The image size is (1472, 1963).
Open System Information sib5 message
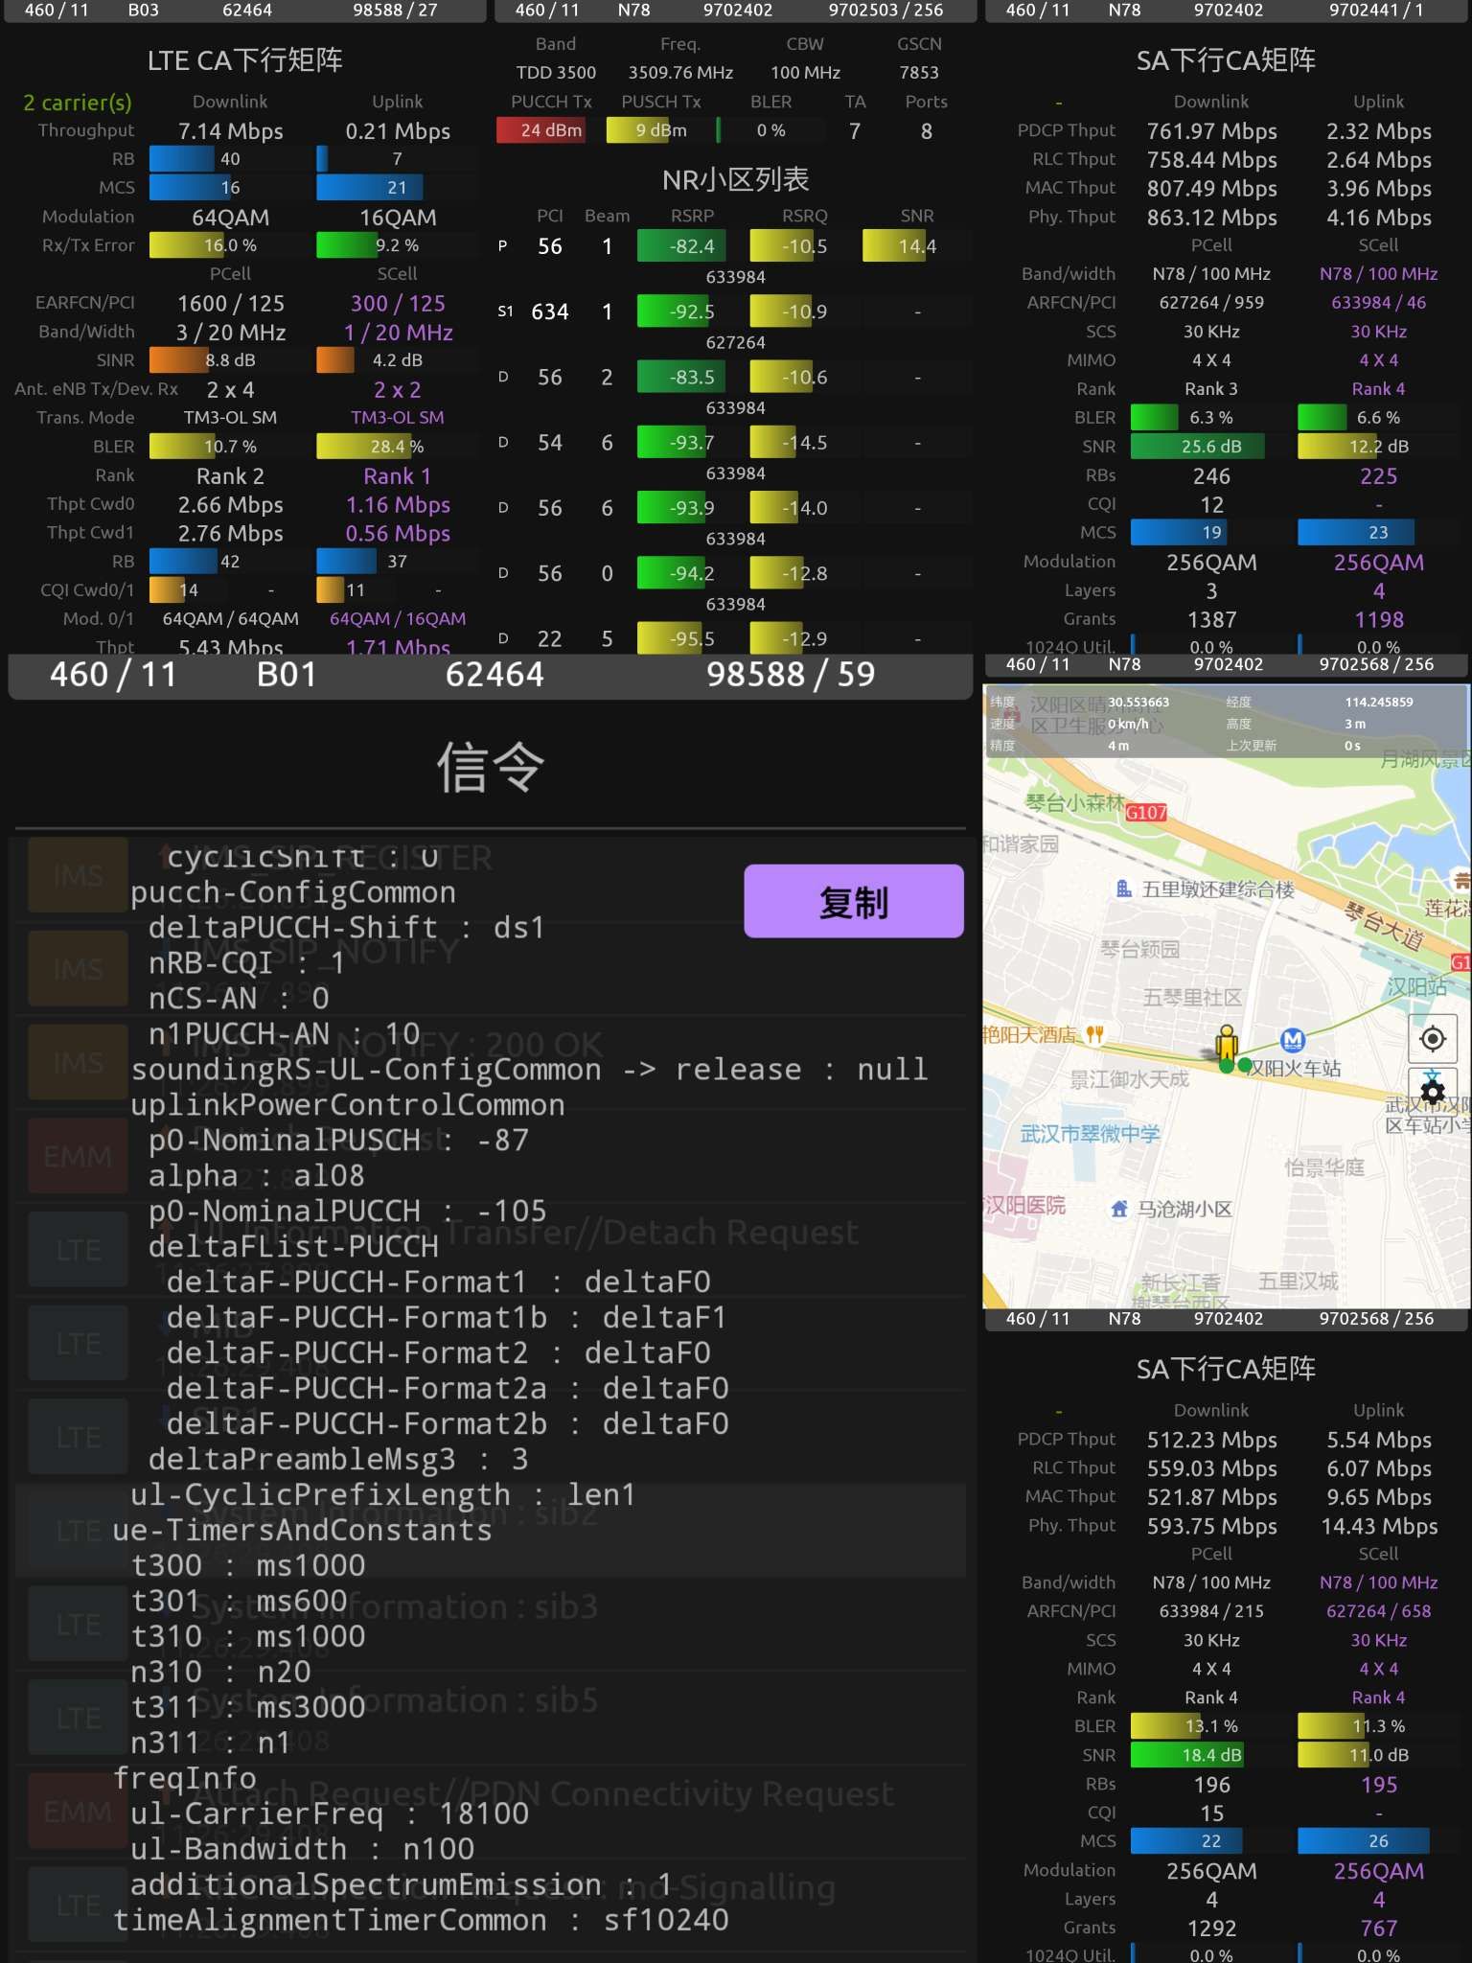[491, 1719]
